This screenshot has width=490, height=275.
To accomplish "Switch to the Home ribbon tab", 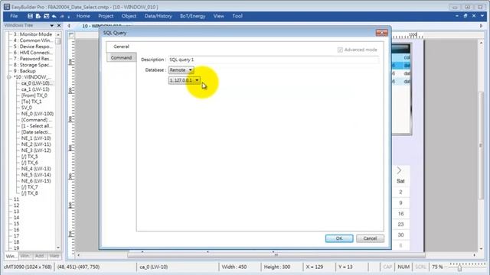I will pyautogui.click(x=83, y=16).
